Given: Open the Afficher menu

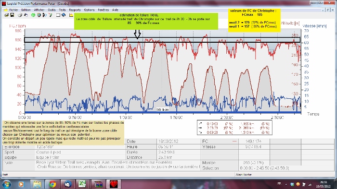Looking at the screenshot, I should point(39,10).
